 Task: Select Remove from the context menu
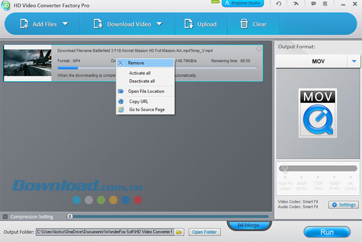[145, 63]
